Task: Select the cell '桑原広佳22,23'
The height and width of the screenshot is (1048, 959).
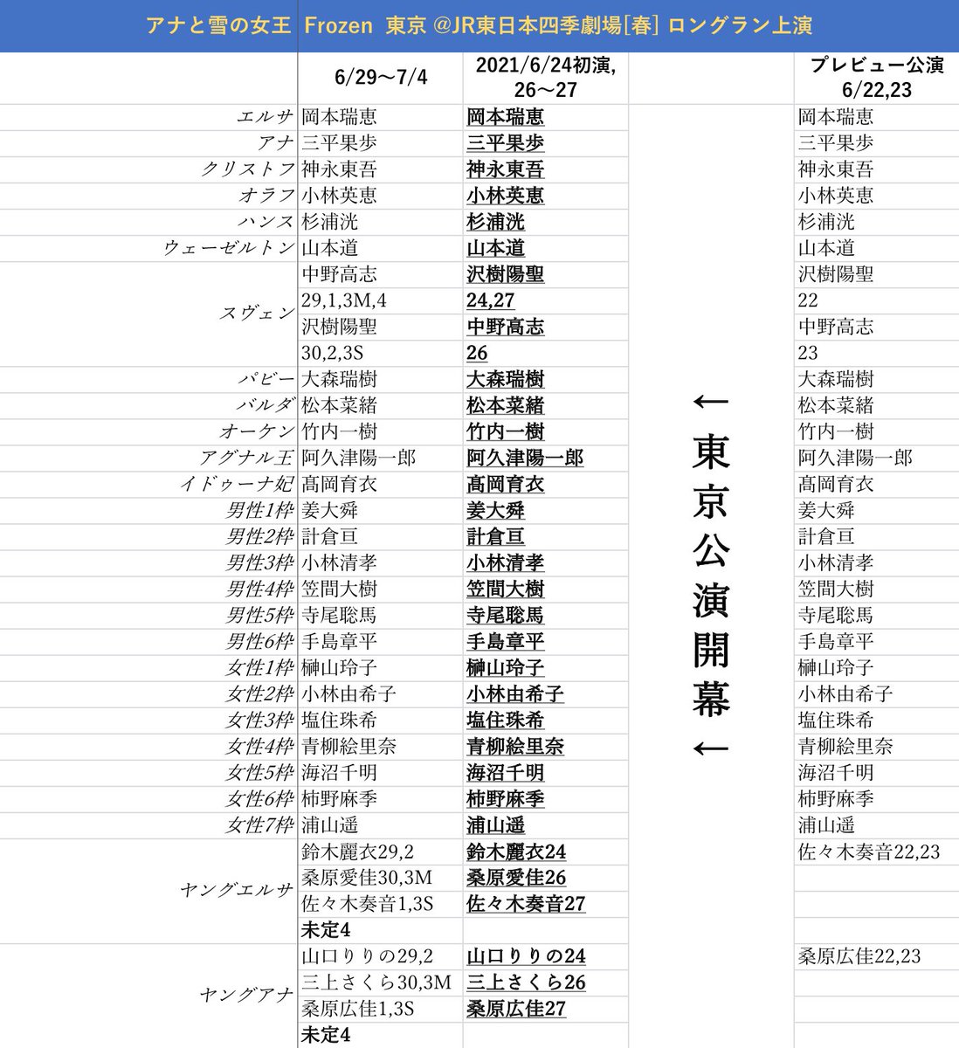Action: point(876,956)
